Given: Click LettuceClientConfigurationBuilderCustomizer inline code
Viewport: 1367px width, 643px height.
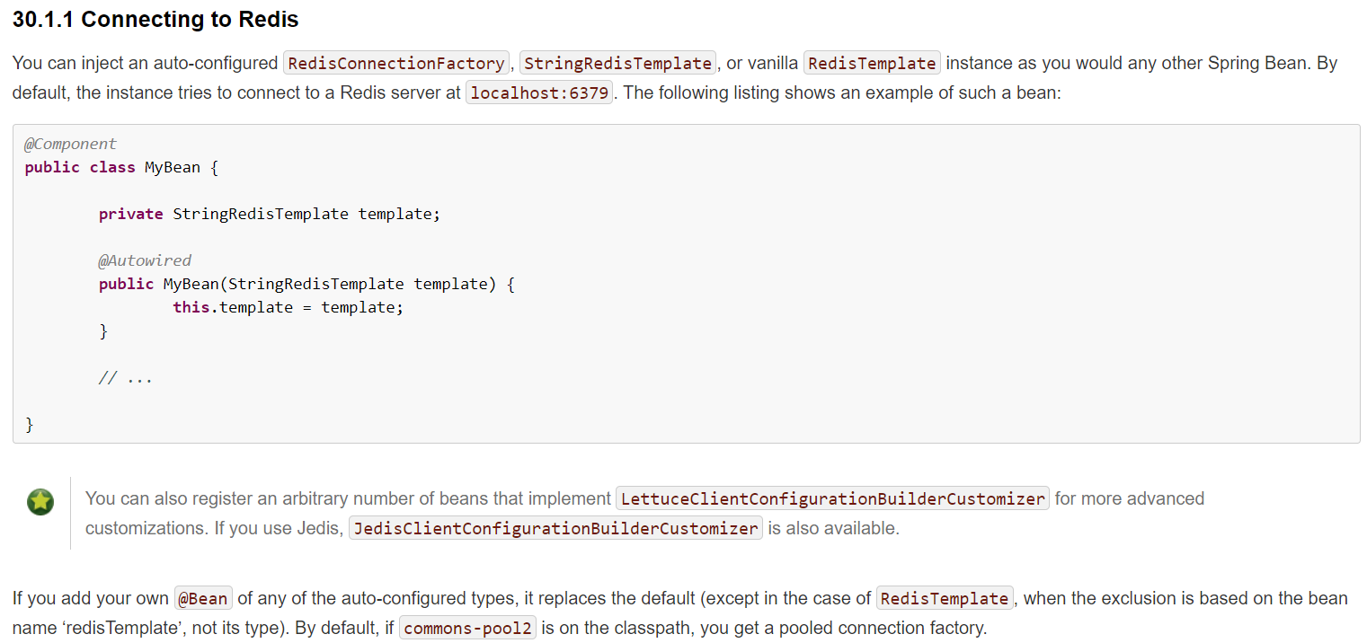Looking at the screenshot, I should [832, 498].
